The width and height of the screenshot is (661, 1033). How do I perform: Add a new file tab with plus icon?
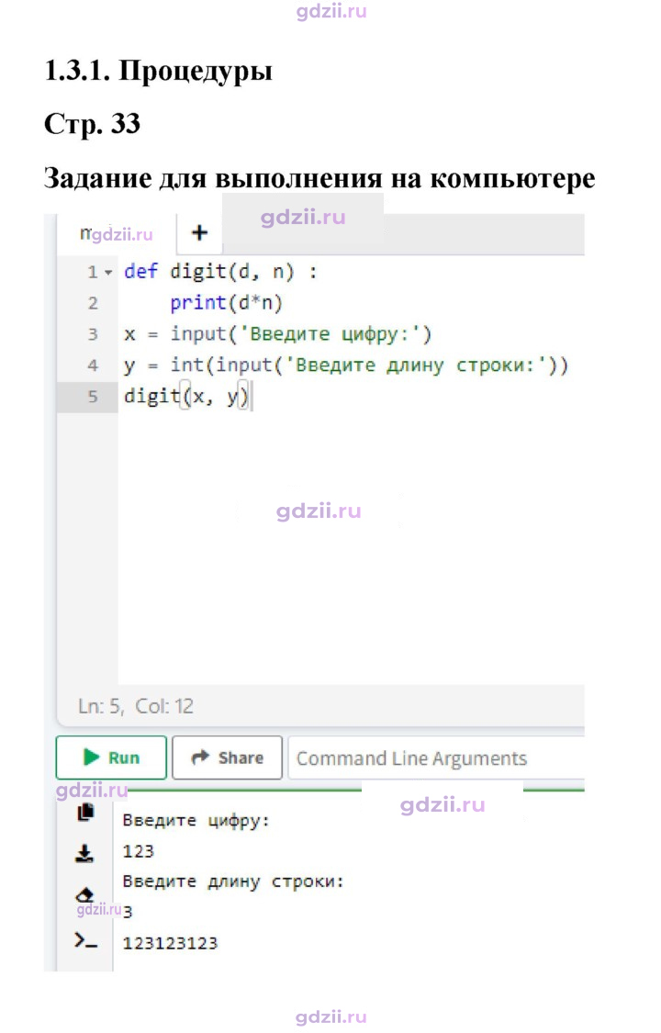pyautogui.click(x=199, y=232)
